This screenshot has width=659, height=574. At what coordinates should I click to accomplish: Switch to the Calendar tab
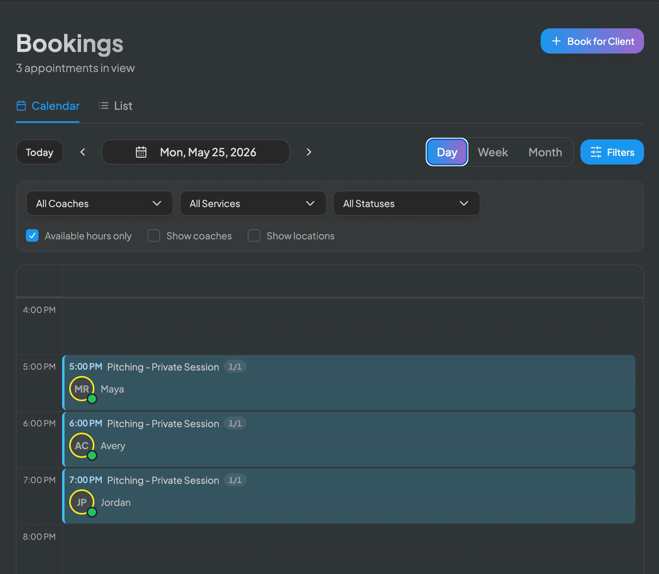tap(48, 106)
